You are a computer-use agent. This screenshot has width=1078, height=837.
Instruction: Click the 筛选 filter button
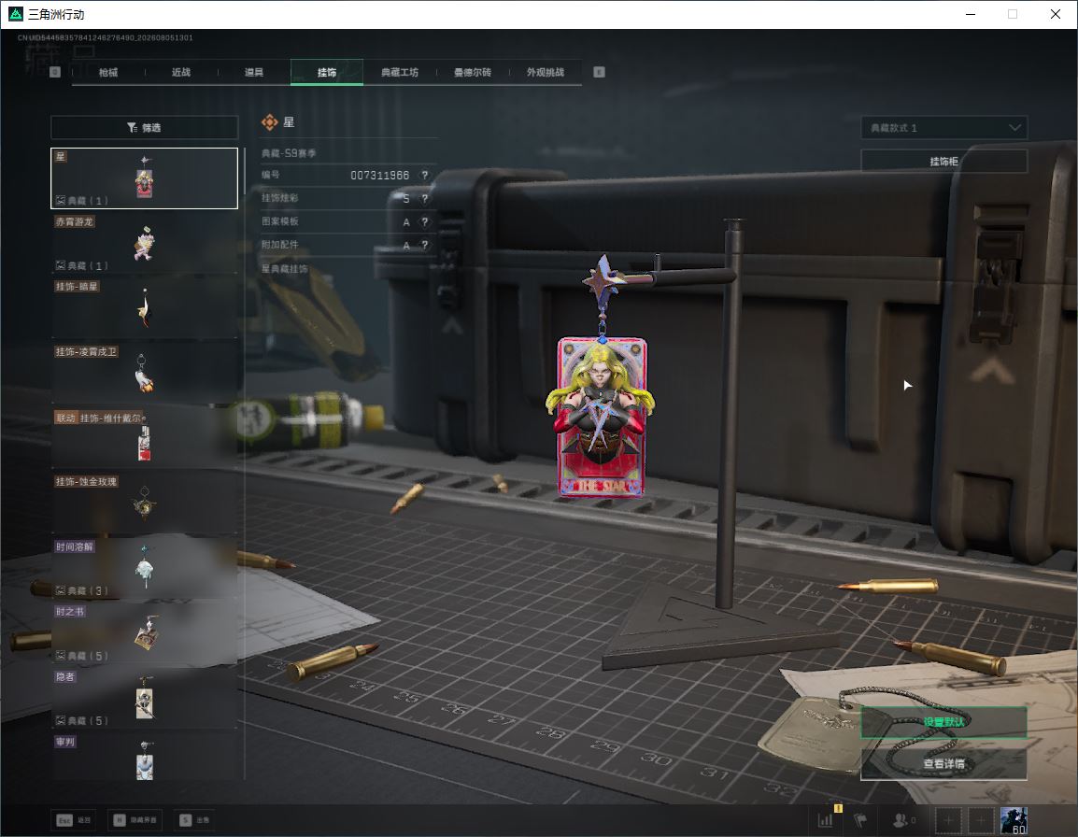pos(145,127)
